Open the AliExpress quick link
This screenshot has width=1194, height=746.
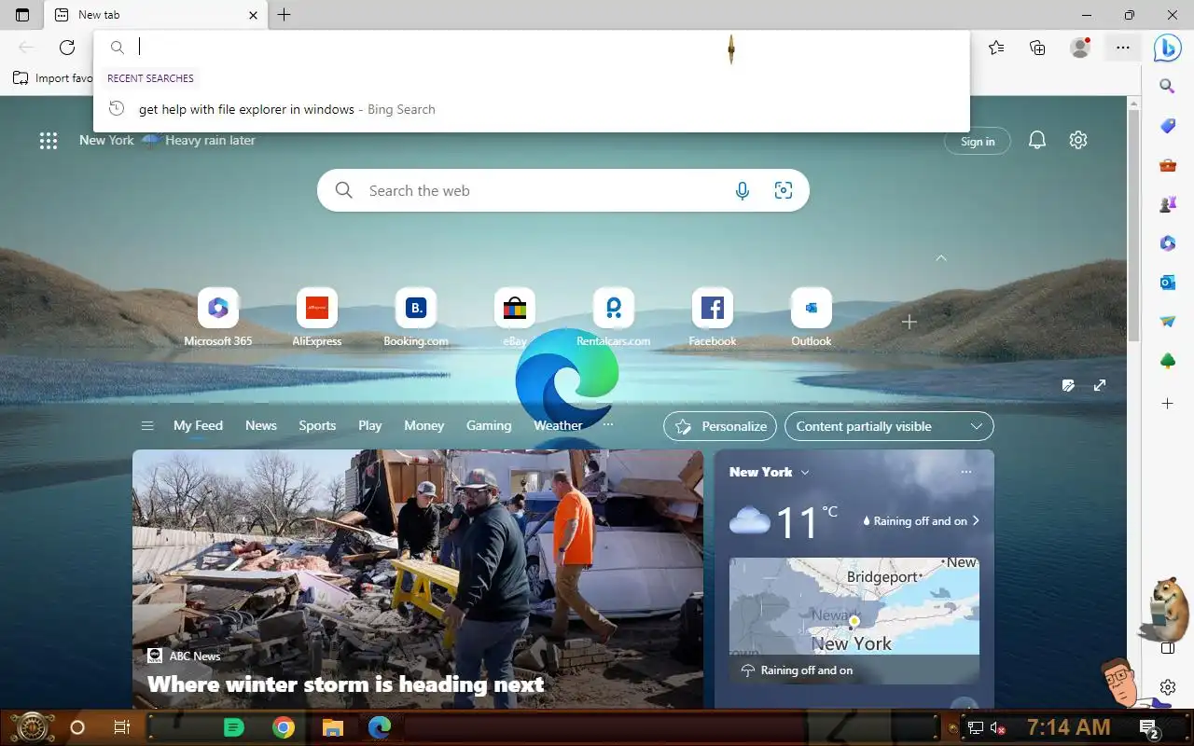pos(317,317)
